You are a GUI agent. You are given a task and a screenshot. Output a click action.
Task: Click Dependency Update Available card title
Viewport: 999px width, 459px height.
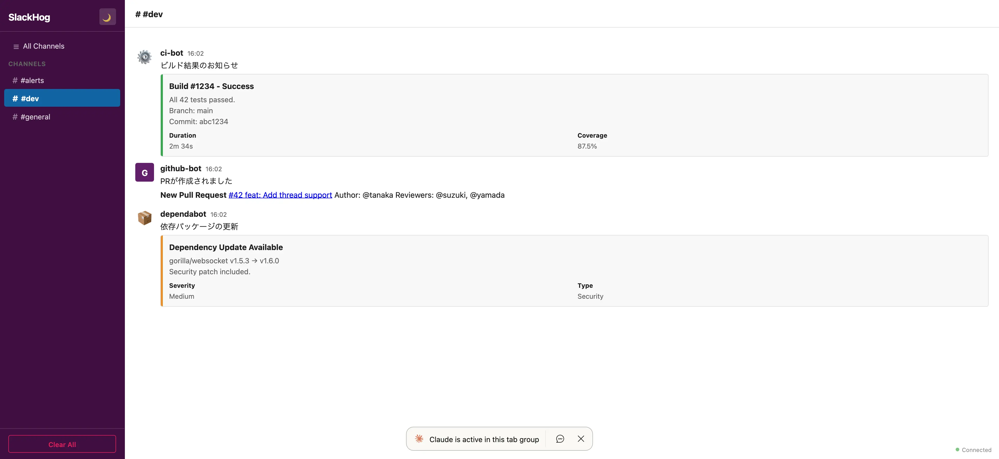[x=226, y=247]
